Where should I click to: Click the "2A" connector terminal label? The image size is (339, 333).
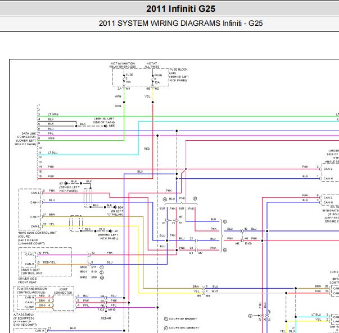120,89
